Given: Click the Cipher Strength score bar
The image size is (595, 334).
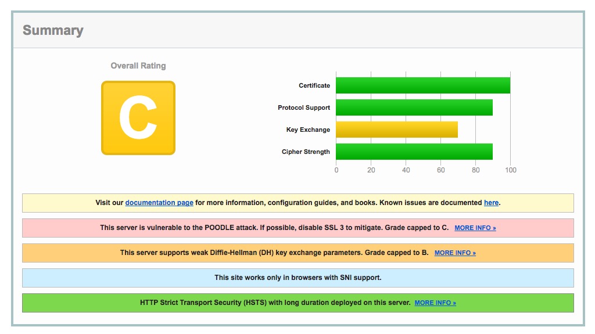Looking at the screenshot, I should (x=414, y=152).
